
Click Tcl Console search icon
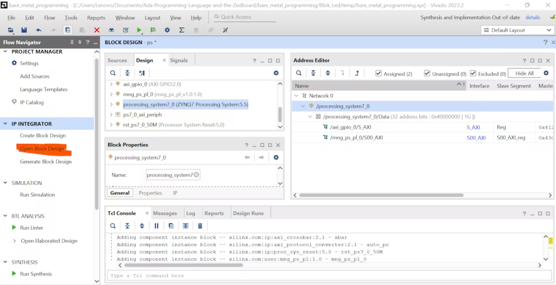(113, 225)
